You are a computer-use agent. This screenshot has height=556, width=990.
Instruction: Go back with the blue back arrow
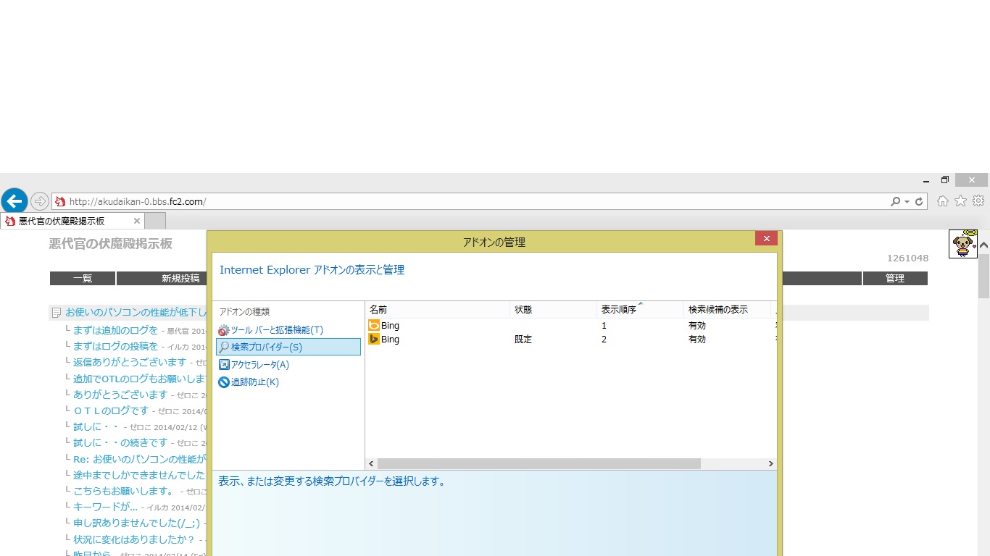[x=14, y=201]
